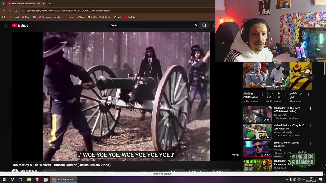The image size is (326, 183).
Task: Click the address bar URL
Action: pyautogui.click(x=69, y=11)
